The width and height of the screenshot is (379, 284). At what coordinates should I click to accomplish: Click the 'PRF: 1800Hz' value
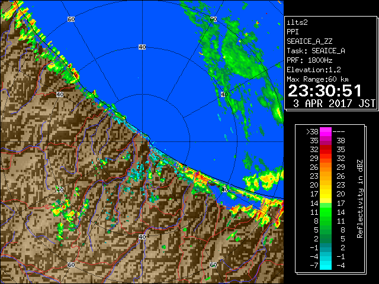click(x=309, y=60)
